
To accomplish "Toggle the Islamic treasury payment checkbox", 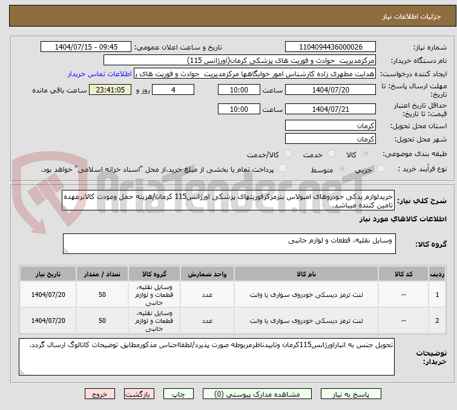I will (x=282, y=169).
